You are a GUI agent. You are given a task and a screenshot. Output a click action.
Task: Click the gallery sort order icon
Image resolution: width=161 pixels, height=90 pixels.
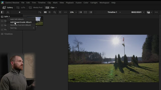coord(40,12)
